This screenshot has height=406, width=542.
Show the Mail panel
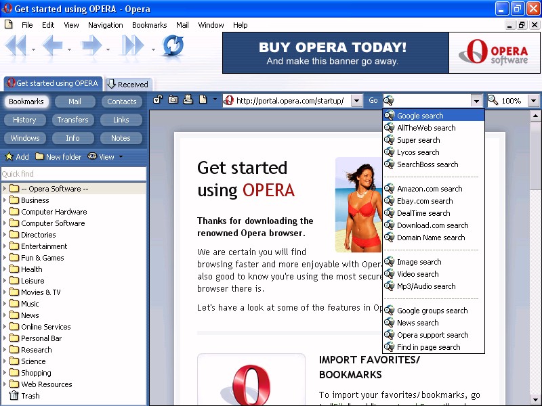(x=75, y=101)
